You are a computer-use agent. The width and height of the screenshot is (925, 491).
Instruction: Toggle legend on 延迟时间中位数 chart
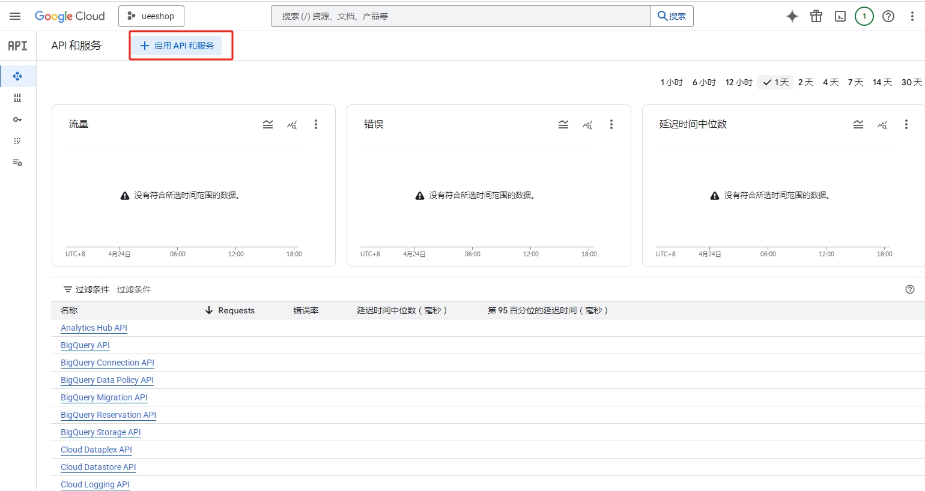point(858,124)
